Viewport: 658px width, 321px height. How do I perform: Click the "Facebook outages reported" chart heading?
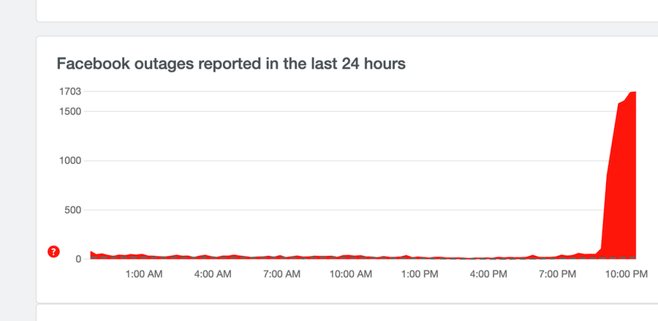click(231, 64)
